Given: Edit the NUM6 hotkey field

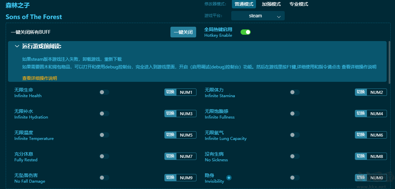Looking at the screenshot, I should pos(377,135).
